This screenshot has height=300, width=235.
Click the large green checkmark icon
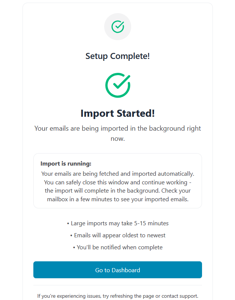[118, 85]
